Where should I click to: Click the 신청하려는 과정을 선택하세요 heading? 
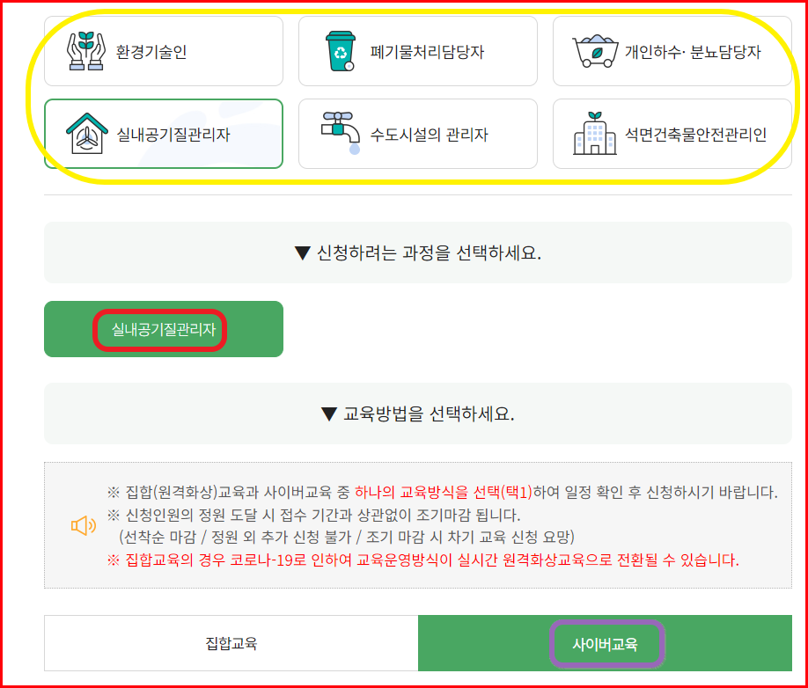pos(418,253)
